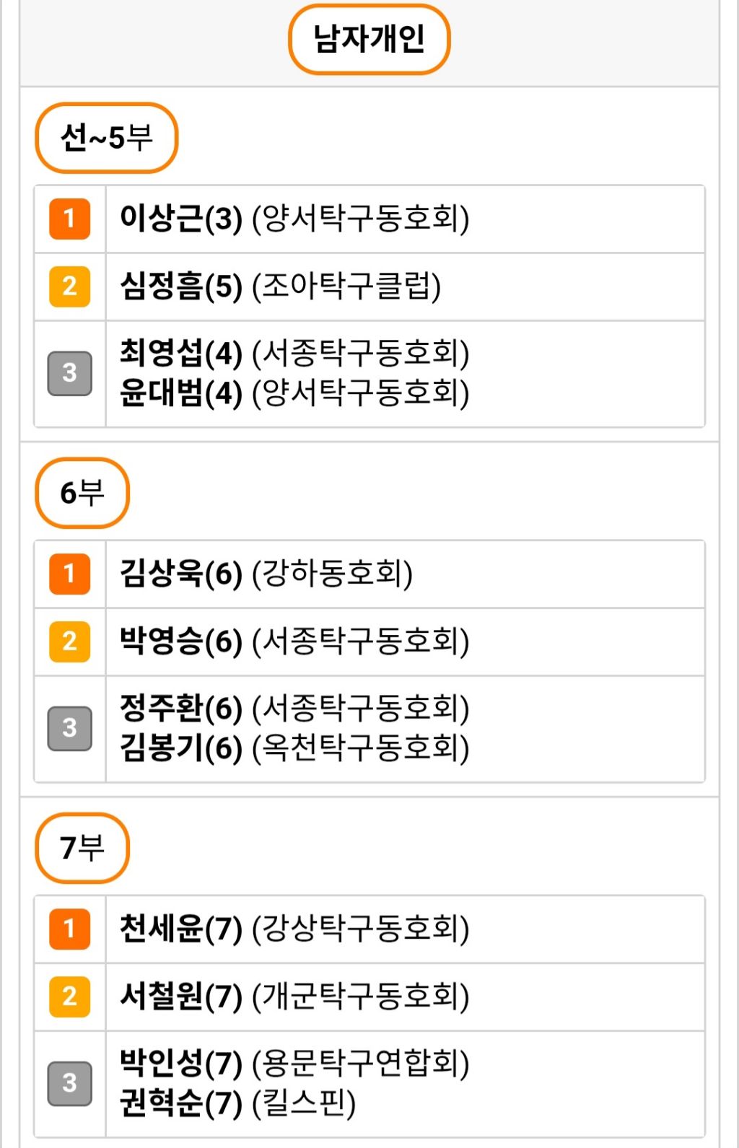Select 김상욱(6) from 강하동호회
739x1148 pixels.
coord(266,574)
